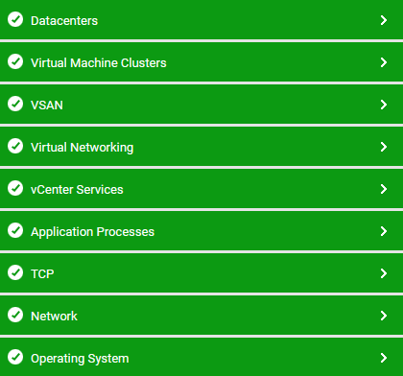Click the Application Processes label text
Image resolution: width=403 pixels, height=376 pixels.
92,232
